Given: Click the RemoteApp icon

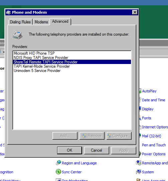Looking at the screenshot, I should [x=139, y=163].
